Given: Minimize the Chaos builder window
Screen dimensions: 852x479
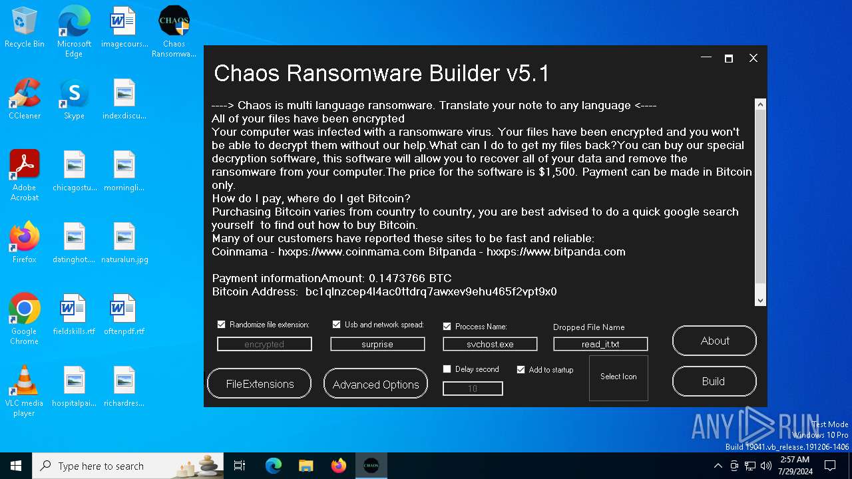Looking at the screenshot, I should pos(706,59).
